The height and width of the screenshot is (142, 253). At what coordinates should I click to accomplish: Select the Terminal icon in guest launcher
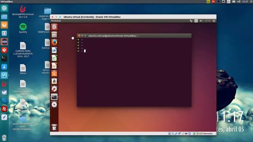point(54,97)
